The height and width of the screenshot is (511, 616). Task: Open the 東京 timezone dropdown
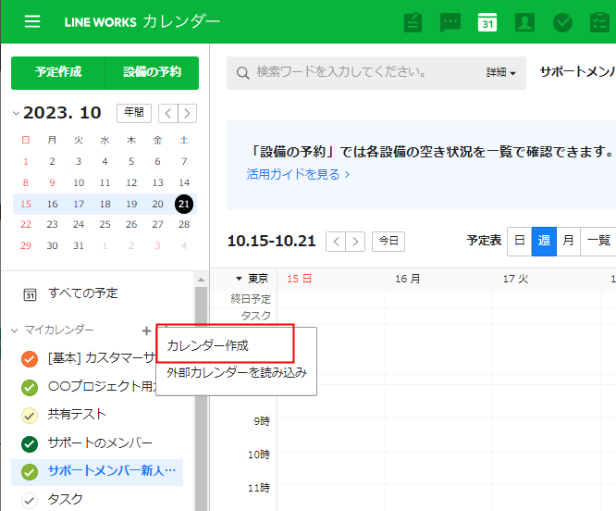click(x=252, y=279)
